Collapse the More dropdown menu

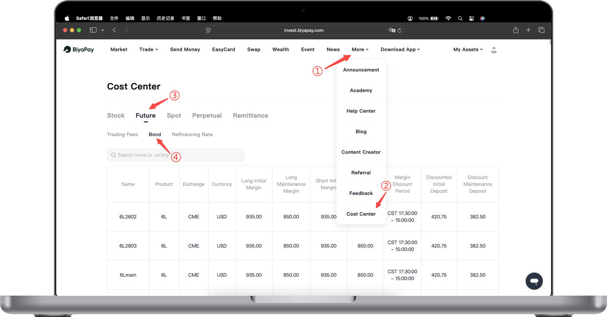coord(360,49)
